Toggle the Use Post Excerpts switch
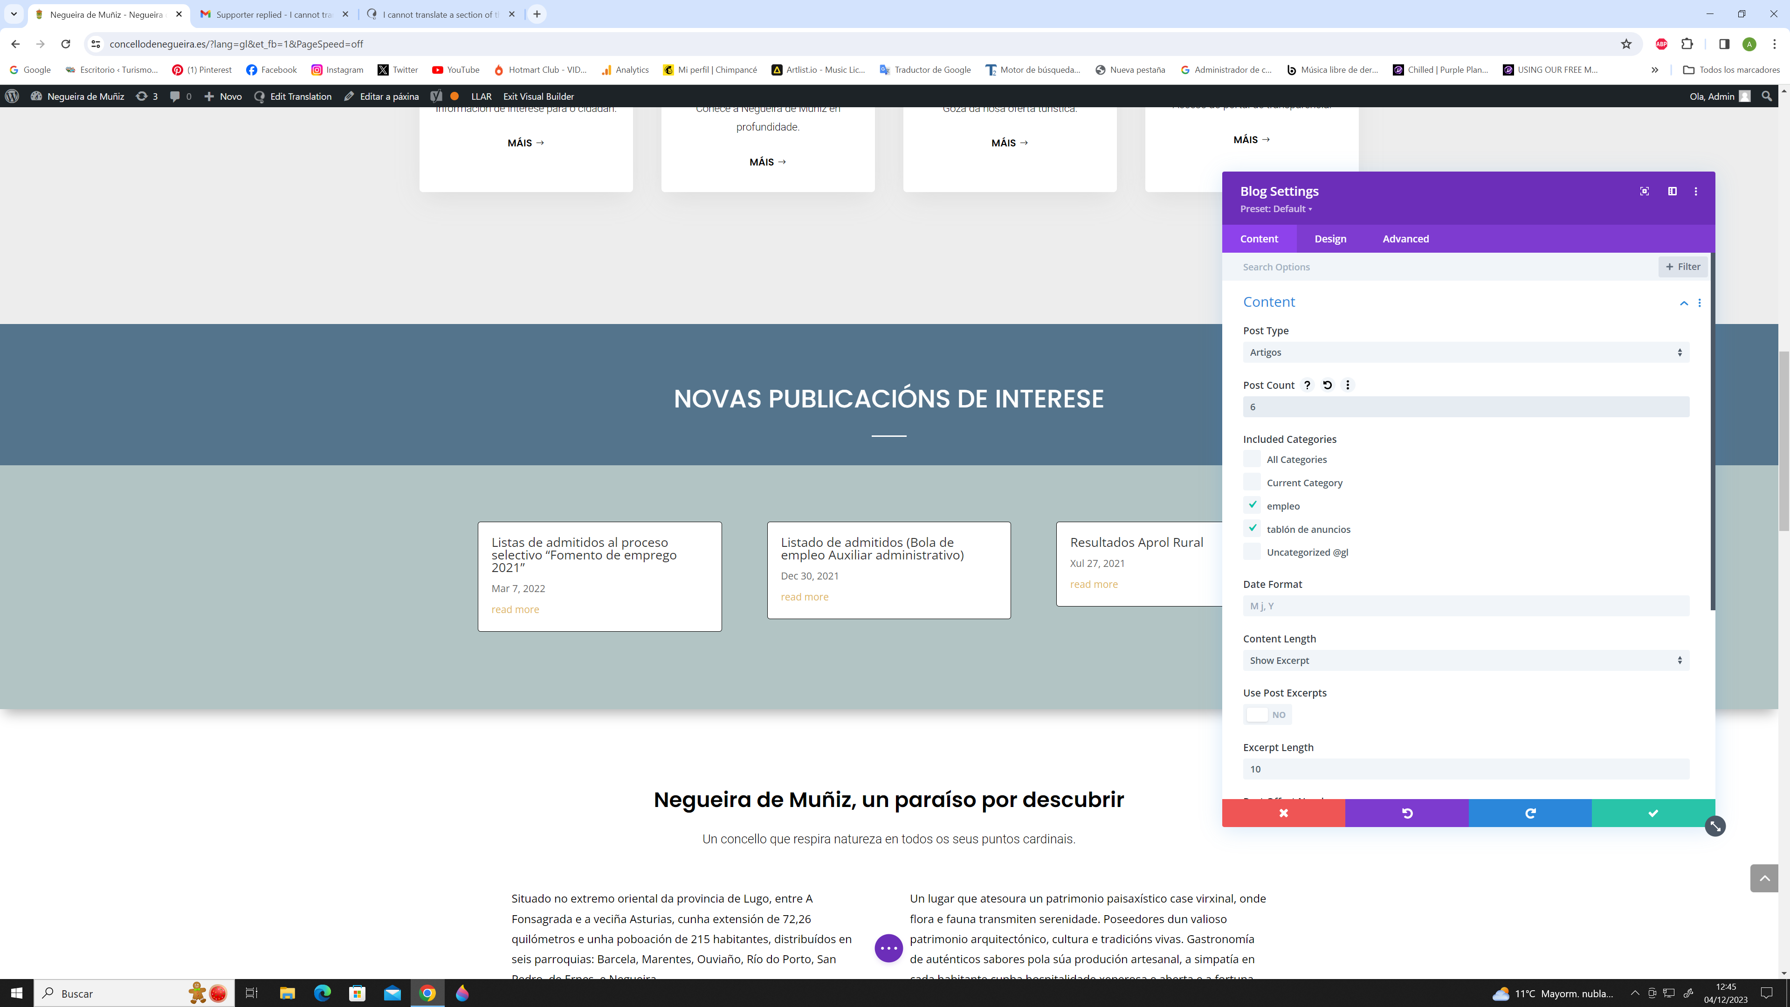The width and height of the screenshot is (1790, 1007). 1267,714
